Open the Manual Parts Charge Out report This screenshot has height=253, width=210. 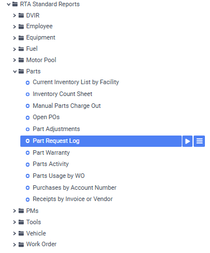point(67,106)
